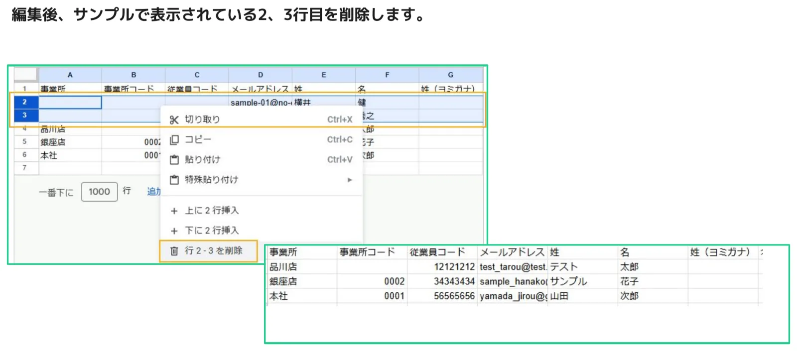Click the 太郎 name cell
The image size is (797, 351).
653,267
